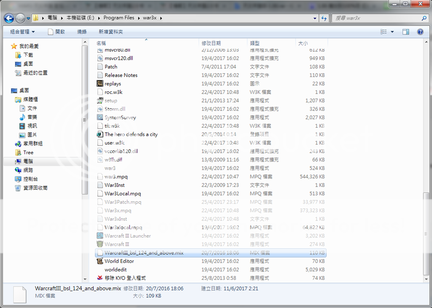Image resolution: width=432 pixels, height=308 pixels.
Task: Click the World Editor file icon
Action: [x=100, y=261]
